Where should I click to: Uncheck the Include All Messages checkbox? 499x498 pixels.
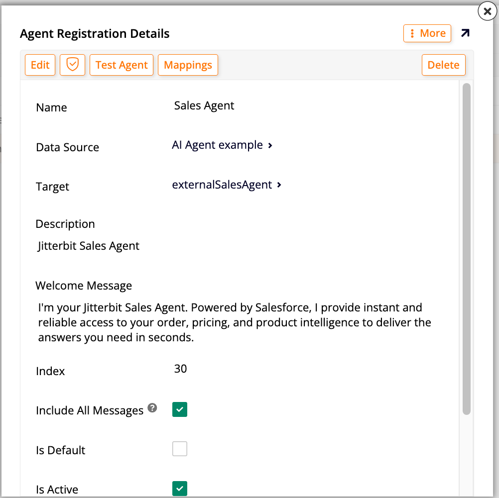tap(180, 409)
